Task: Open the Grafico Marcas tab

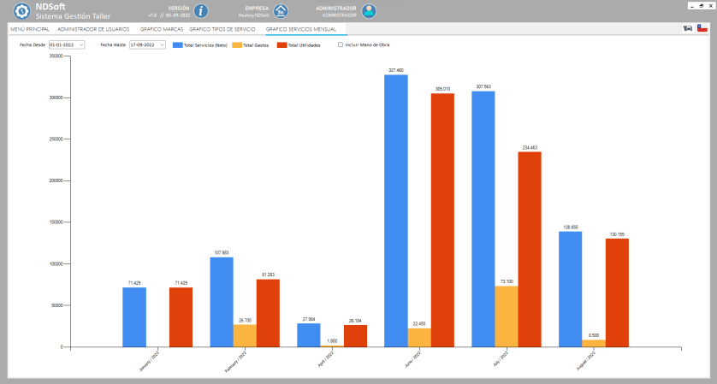Action: [x=162, y=29]
